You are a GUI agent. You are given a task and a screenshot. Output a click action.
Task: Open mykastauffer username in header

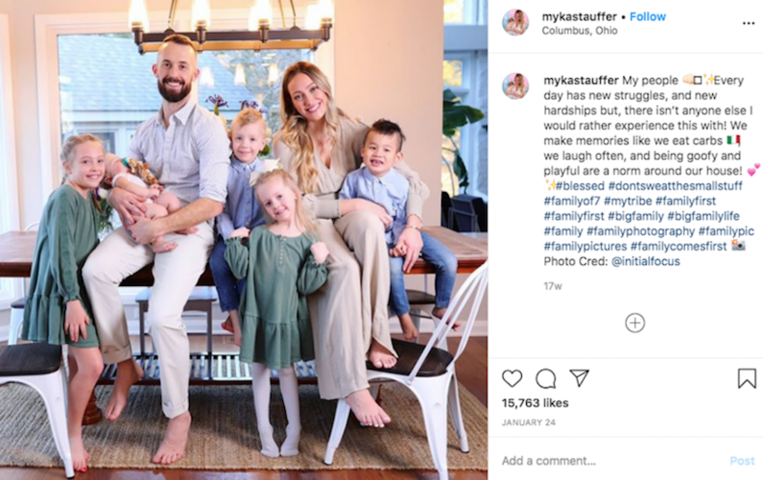[580, 17]
